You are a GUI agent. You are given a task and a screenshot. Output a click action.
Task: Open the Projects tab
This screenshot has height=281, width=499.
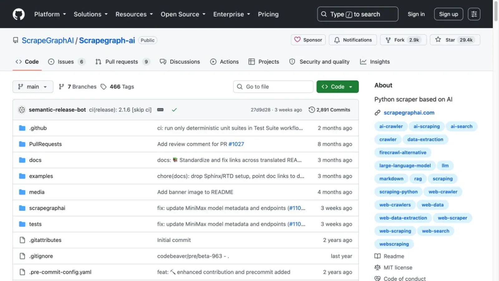tap(264, 62)
